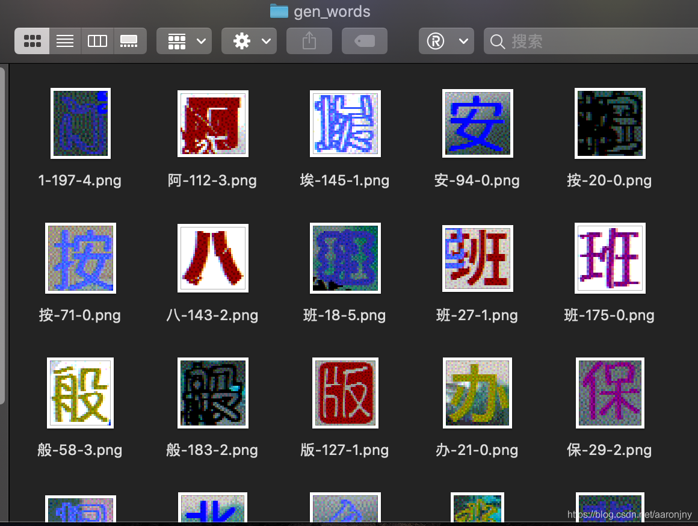698x526 pixels.
Task: Switch to list view mode
Action: [x=65, y=41]
